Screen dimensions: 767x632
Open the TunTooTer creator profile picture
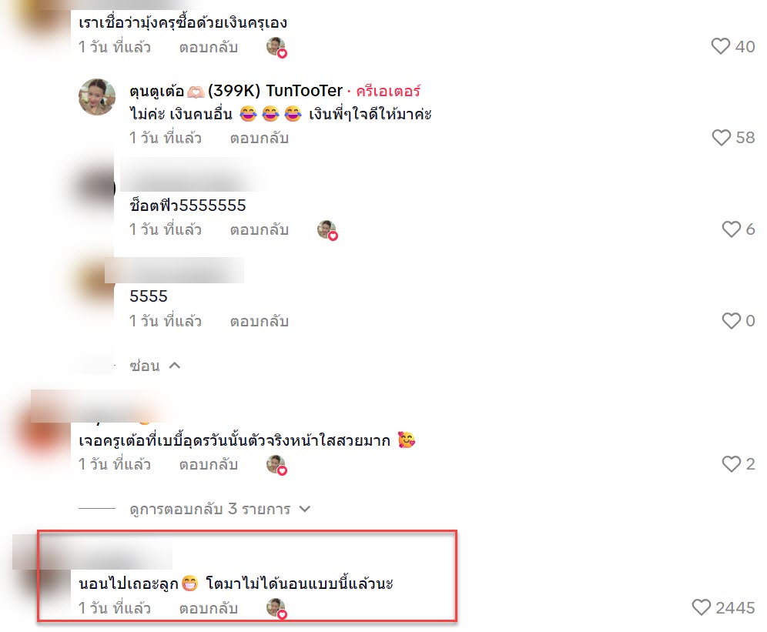pyautogui.click(x=97, y=97)
